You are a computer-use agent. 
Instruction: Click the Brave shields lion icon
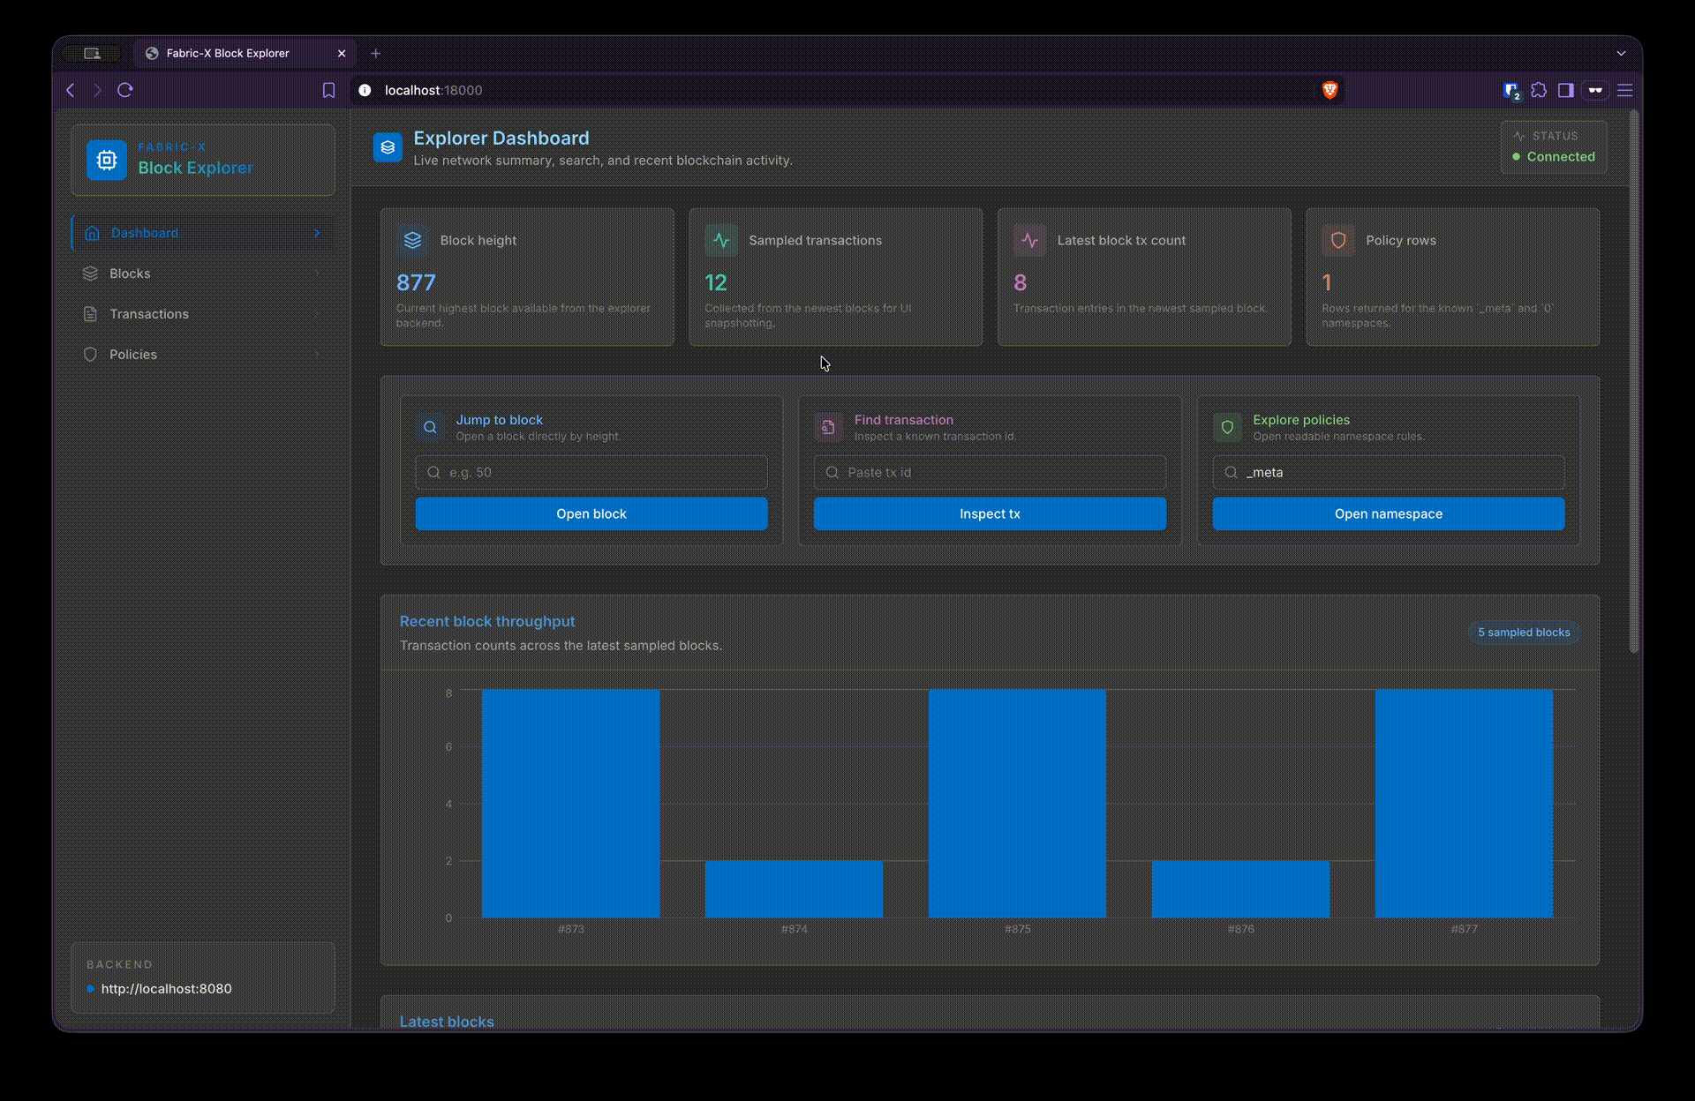pyautogui.click(x=1330, y=90)
